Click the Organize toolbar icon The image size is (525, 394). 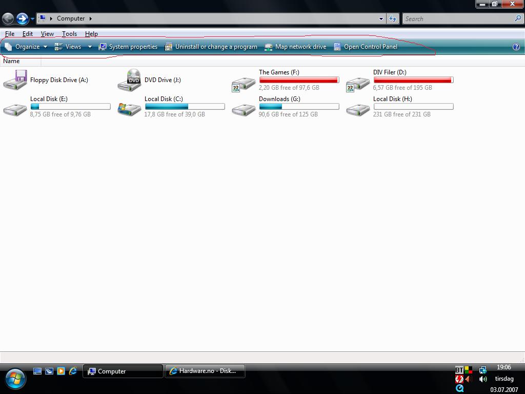point(8,47)
